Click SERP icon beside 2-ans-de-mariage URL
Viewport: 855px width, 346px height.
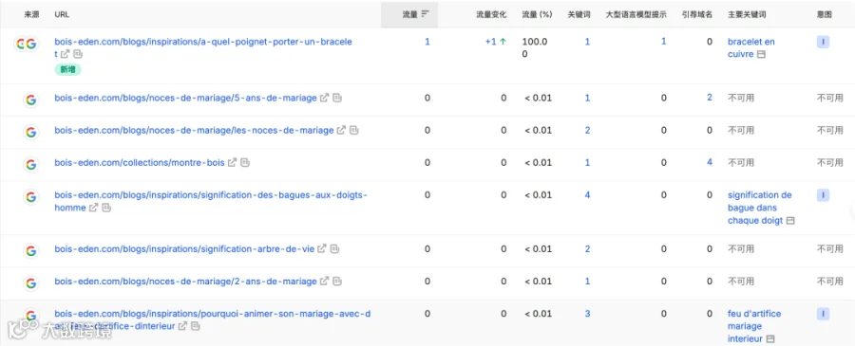tap(337, 282)
